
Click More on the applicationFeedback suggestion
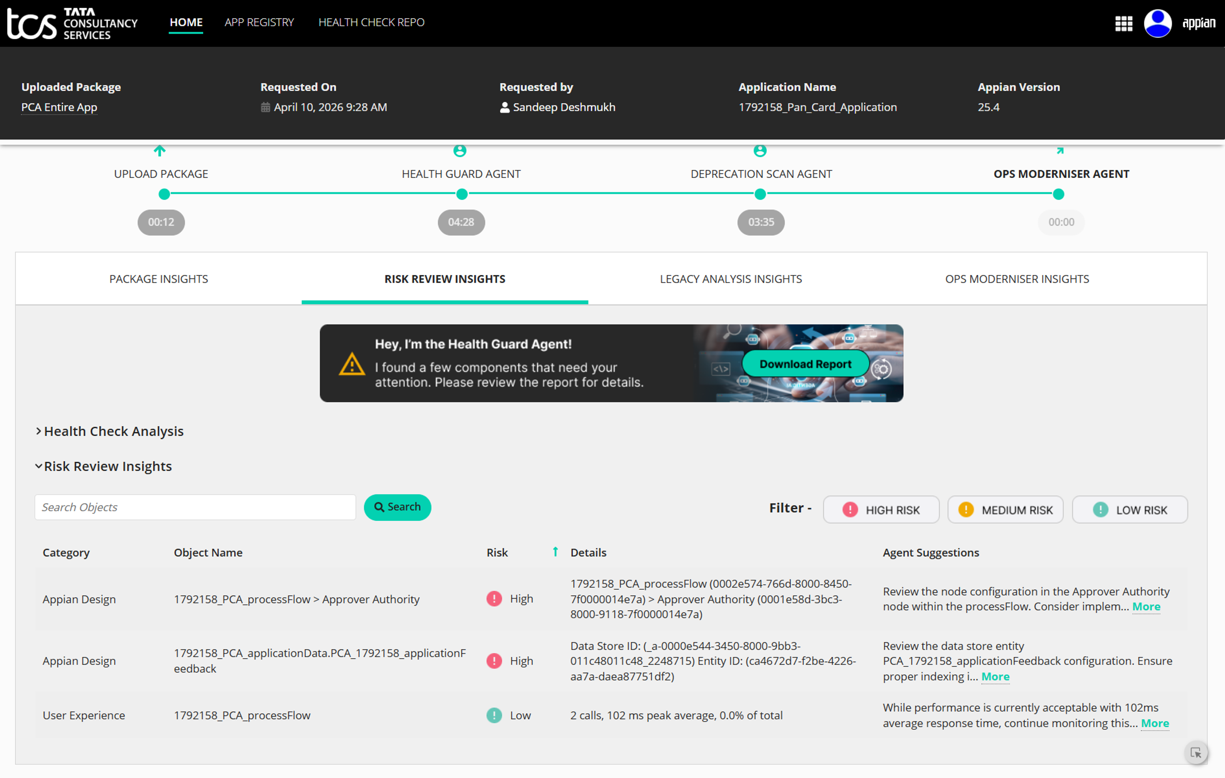click(995, 676)
